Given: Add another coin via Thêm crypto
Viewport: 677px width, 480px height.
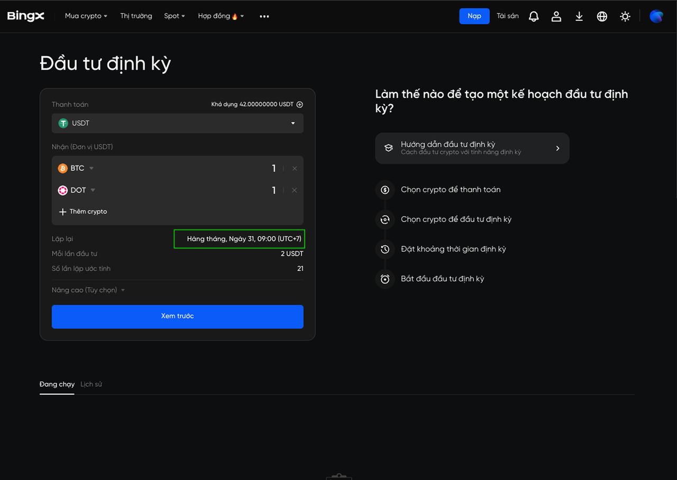Looking at the screenshot, I should click(x=83, y=211).
